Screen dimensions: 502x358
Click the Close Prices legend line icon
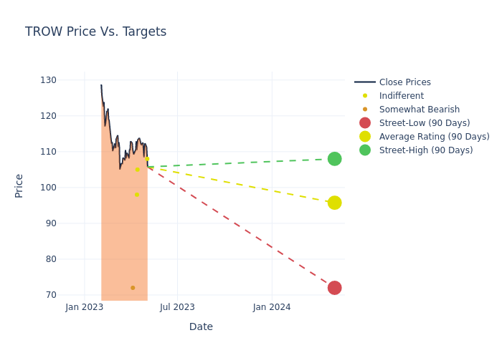tap(365, 82)
